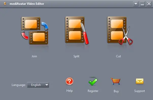153x100 pixels.
Task: Close the mediAvatar Video Editor window
Action: 149,4
